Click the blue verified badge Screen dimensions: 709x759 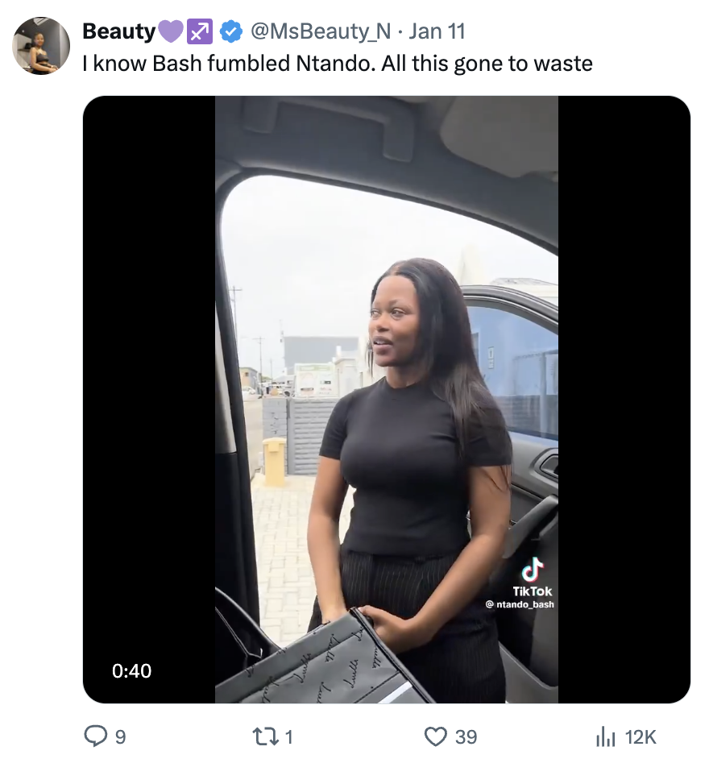pyautogui.click(x=231, y=31)
